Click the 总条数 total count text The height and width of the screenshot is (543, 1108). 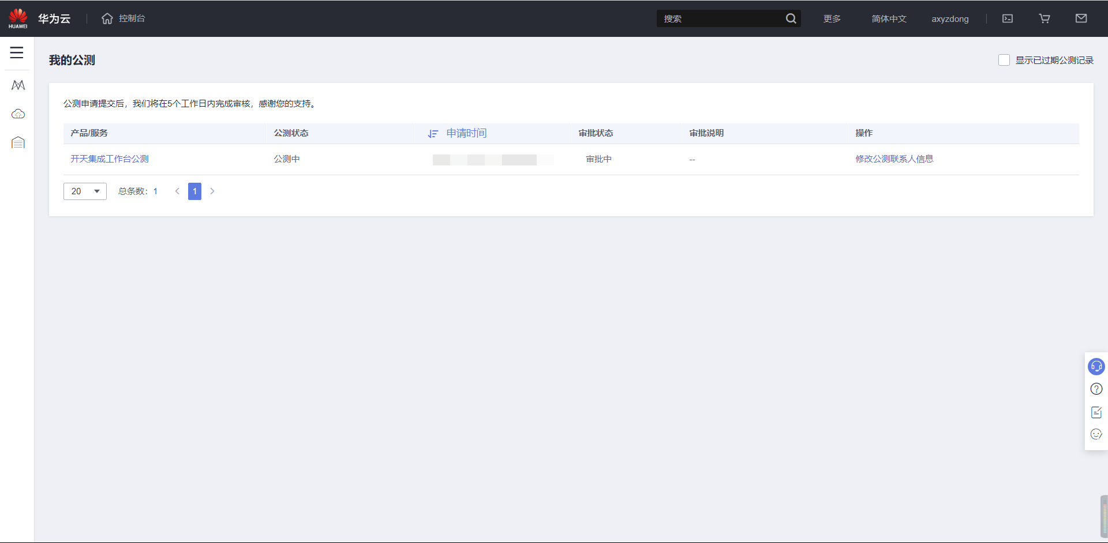(x=138, y=191)
